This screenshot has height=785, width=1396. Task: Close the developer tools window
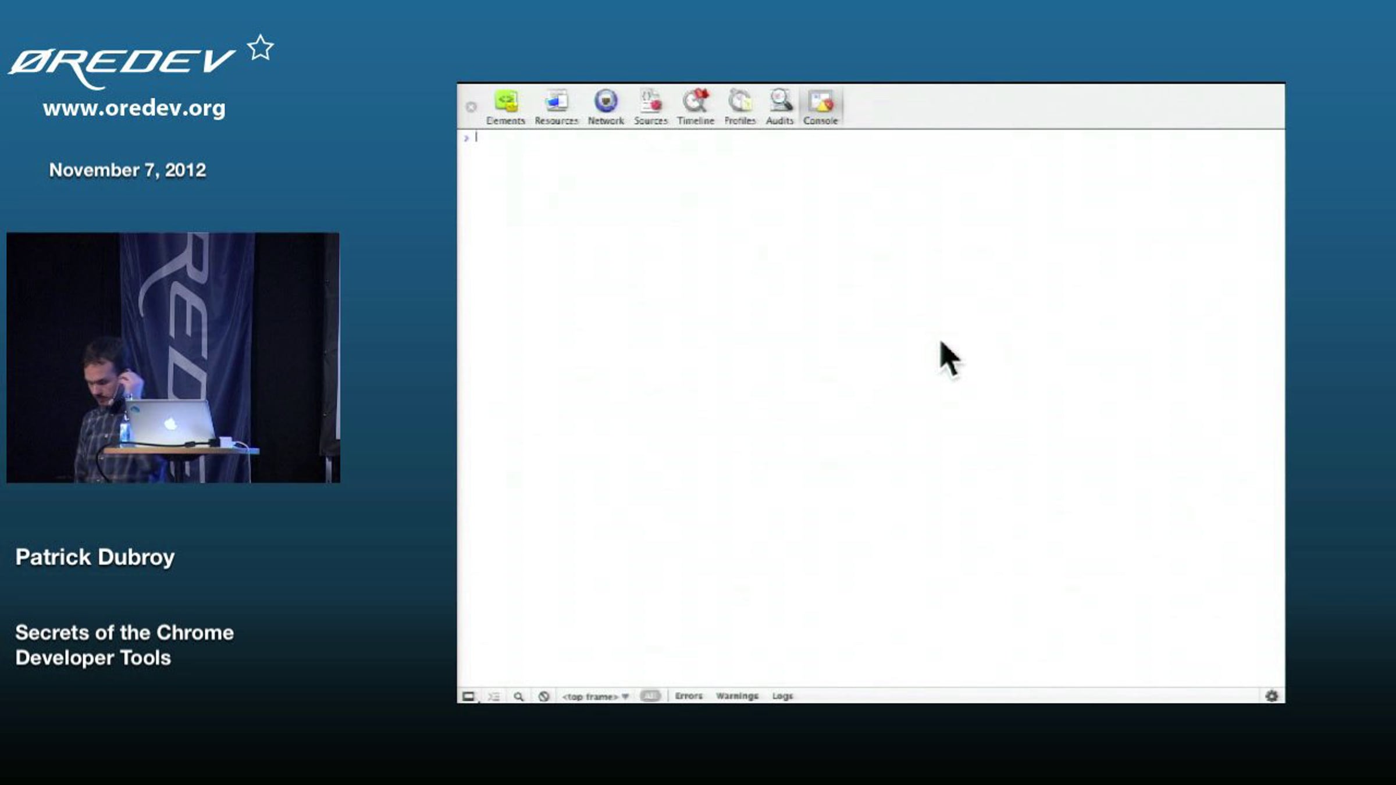tap(471, 107)
